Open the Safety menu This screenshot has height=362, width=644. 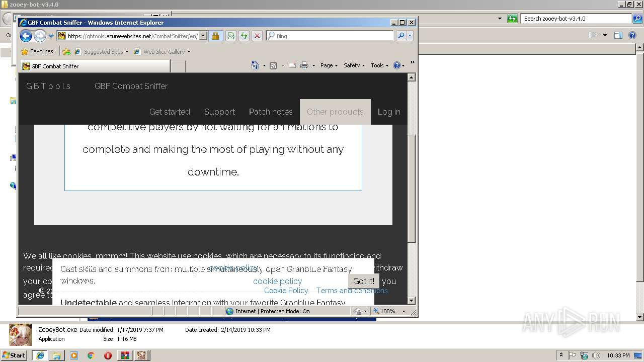(x=354, y=65)
